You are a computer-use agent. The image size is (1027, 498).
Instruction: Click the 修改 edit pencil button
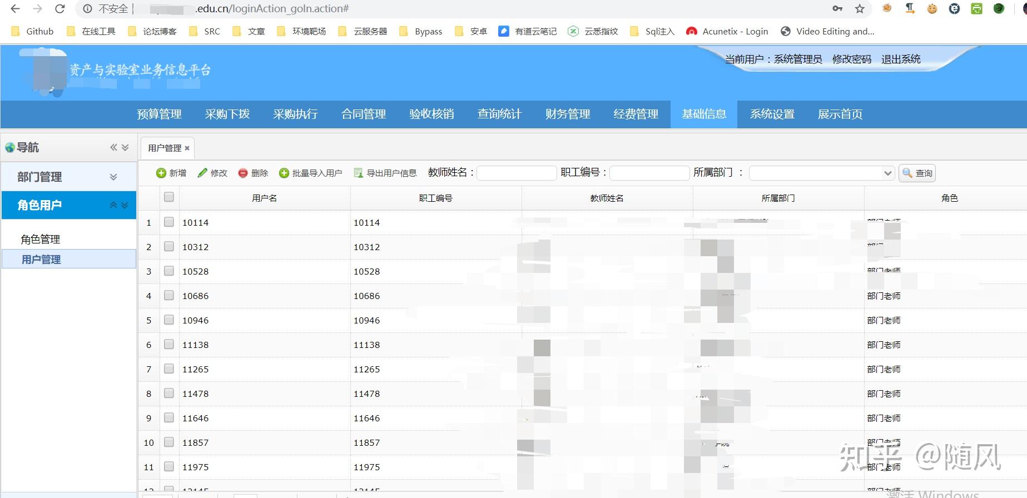click(x=212, y=173)
